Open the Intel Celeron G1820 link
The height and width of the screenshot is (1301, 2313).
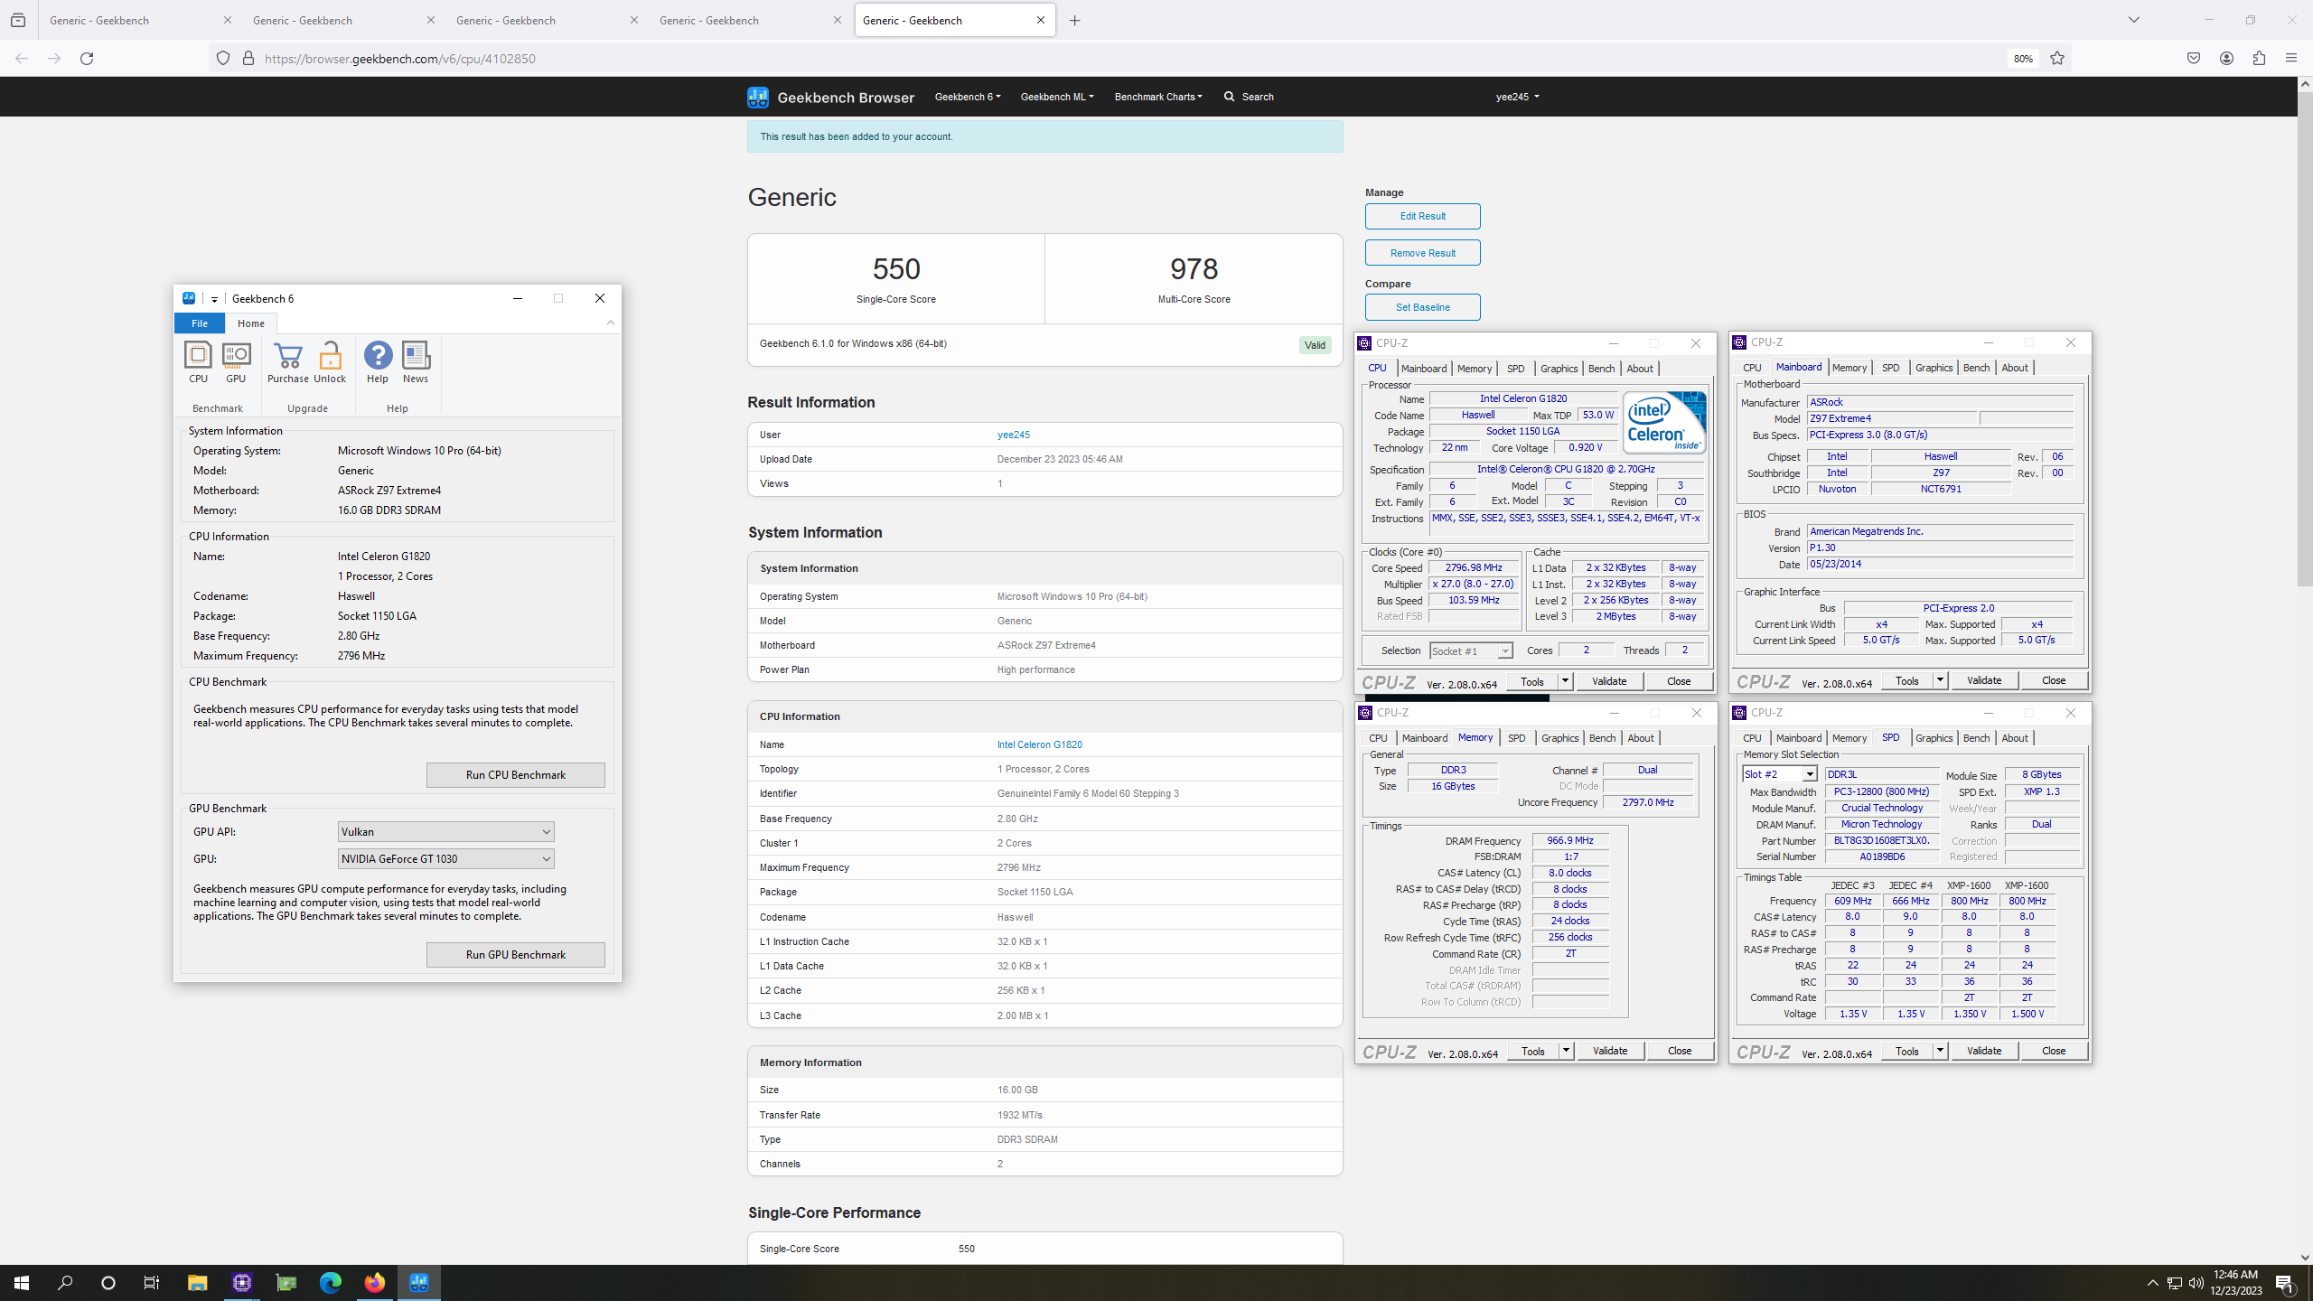(x=1039, y=744)
